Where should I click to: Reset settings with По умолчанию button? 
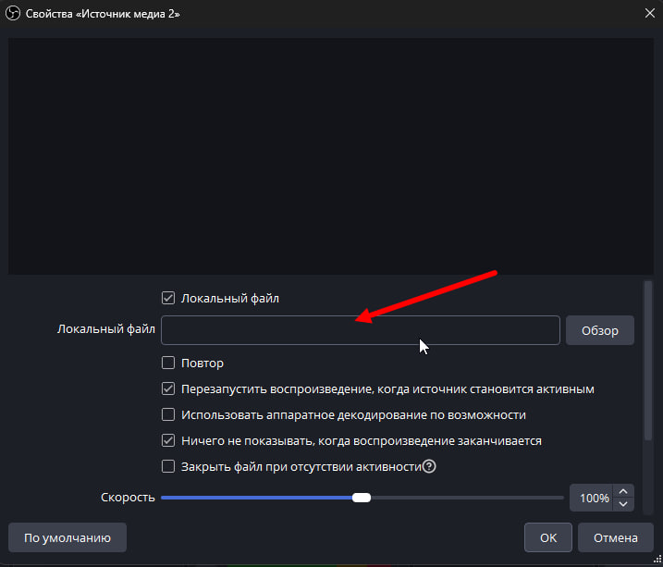(x=68, y=537)
